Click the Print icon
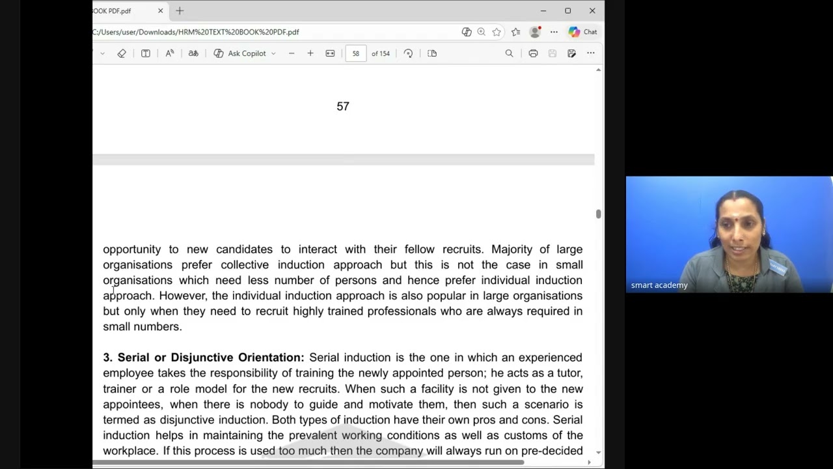 tap(533, 53)
